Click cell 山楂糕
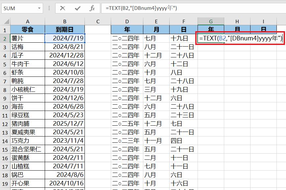Screen dimensions: 286x190 pyautogui.click(x=28, y=166)
